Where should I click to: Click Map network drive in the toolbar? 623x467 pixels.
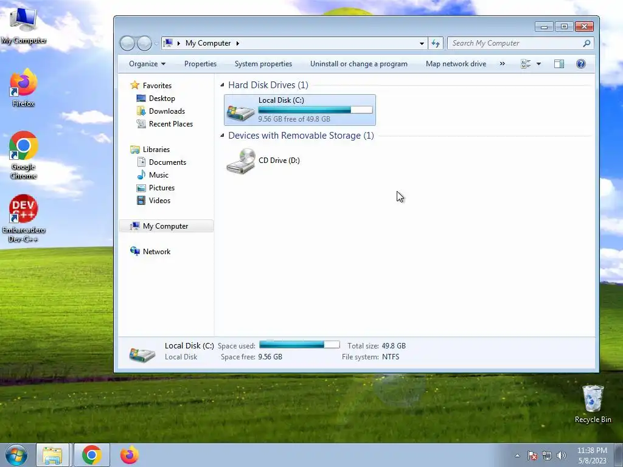456,64
